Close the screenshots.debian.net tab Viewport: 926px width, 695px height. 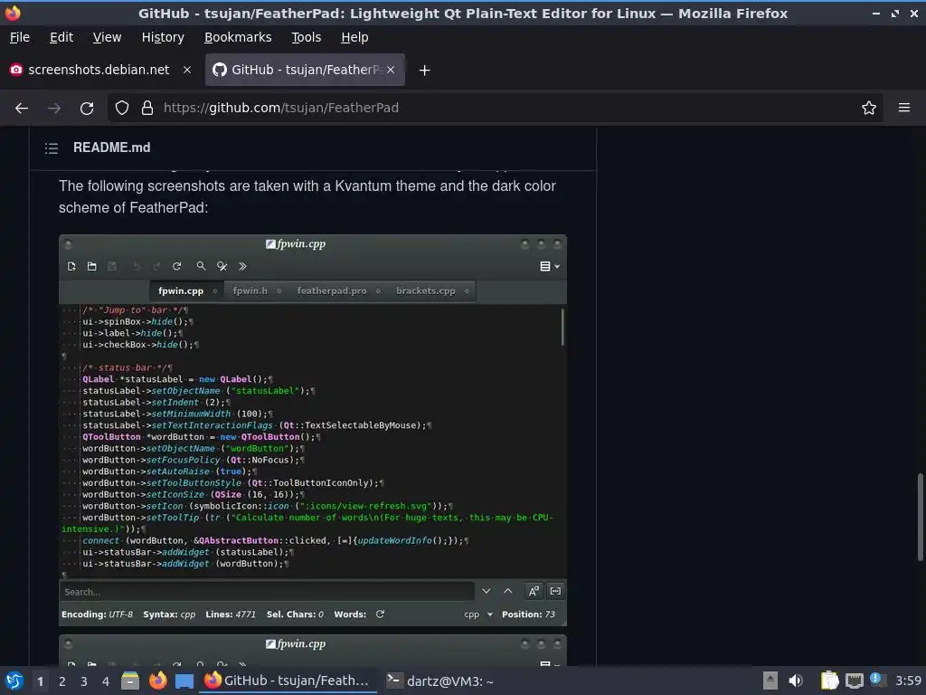186,70
